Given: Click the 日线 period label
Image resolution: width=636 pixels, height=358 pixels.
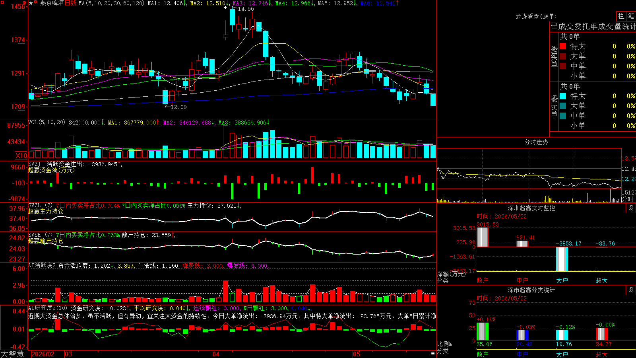Looking at the screenshot, I should click(x=70, y=3).
